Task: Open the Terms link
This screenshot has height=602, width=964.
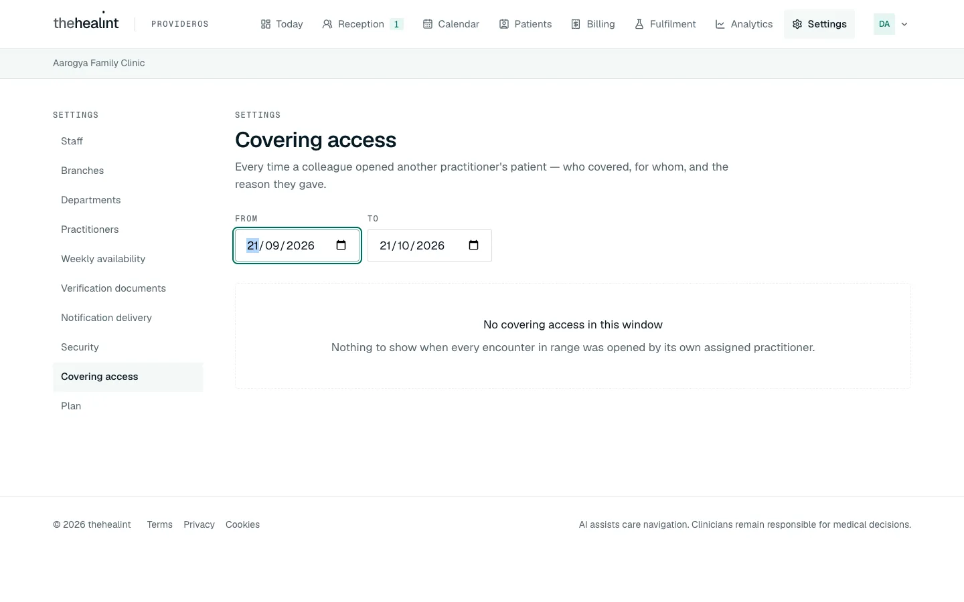Action: [160, 524]
